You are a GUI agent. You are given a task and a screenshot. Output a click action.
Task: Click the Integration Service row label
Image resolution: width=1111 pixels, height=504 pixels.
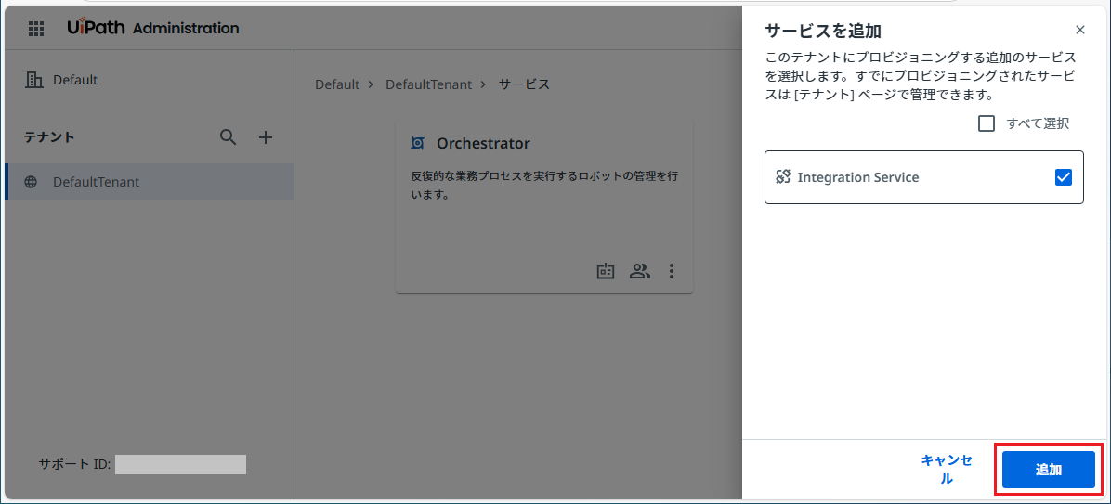coord(858,177)
